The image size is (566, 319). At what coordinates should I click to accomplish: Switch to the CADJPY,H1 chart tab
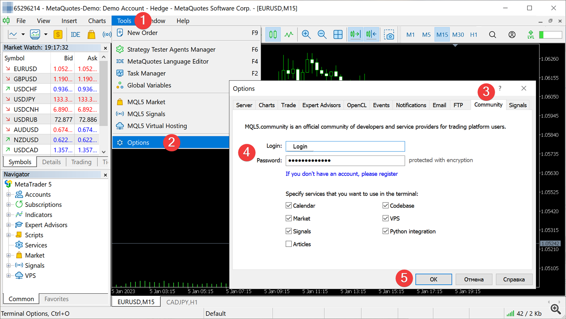pyautogui.click(x=182, y=302)
